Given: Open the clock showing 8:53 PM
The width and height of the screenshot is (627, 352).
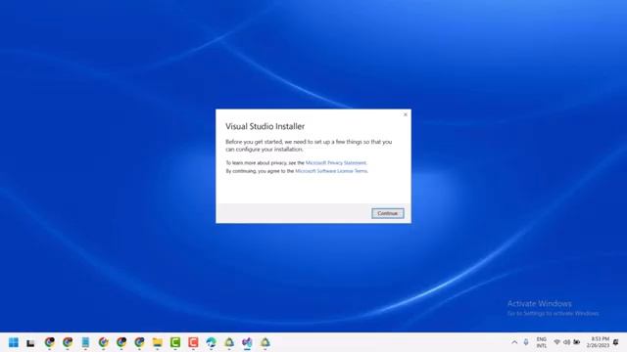Looking at the screenshot, I should [x=599, y=342].
